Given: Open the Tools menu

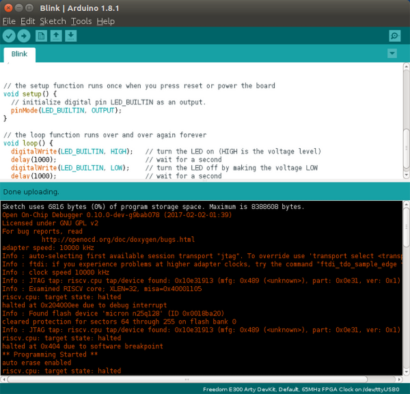Looking at the screenshot, I should pyautogui.click(x=81, y=21).
